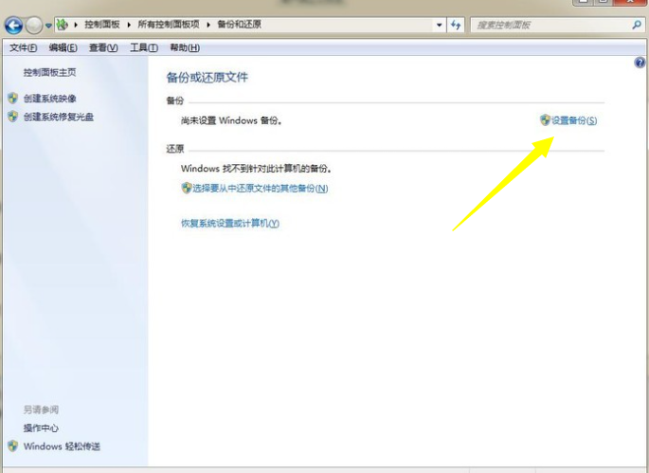Open Windows 轻松传送 from the See also section

click(61, 446)
